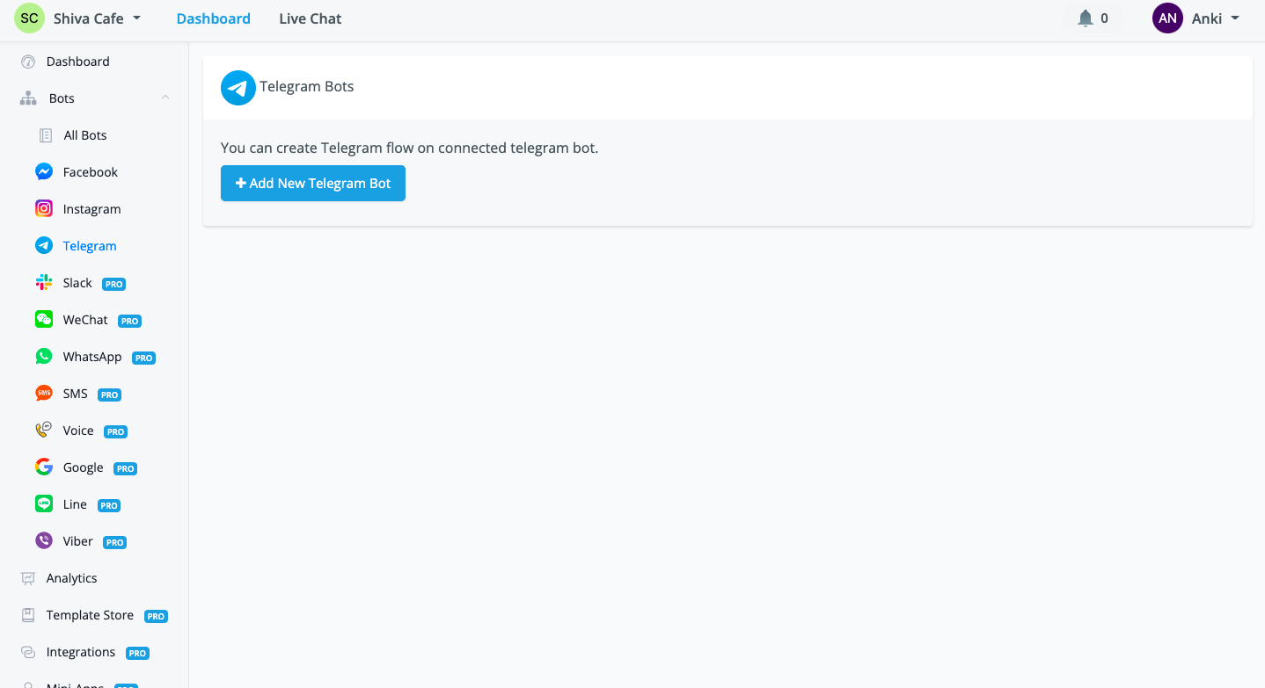Click the PRO badge next to Integrations
Viewport: 1265px width, 688px height.
click(x=137, y=653)
